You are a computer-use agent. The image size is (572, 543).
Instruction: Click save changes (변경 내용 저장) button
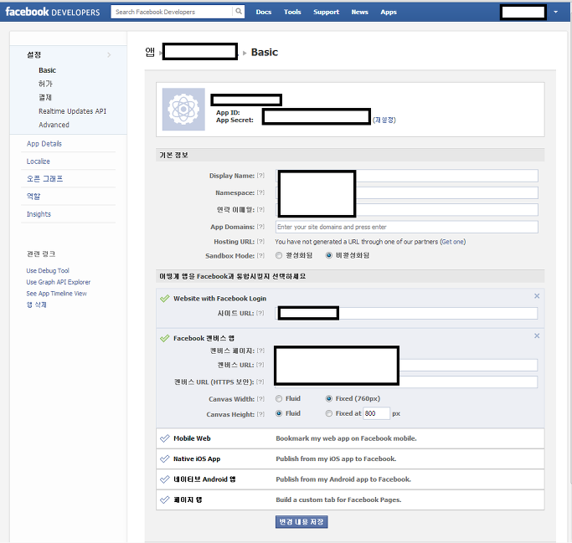click(x=301, y=522)
